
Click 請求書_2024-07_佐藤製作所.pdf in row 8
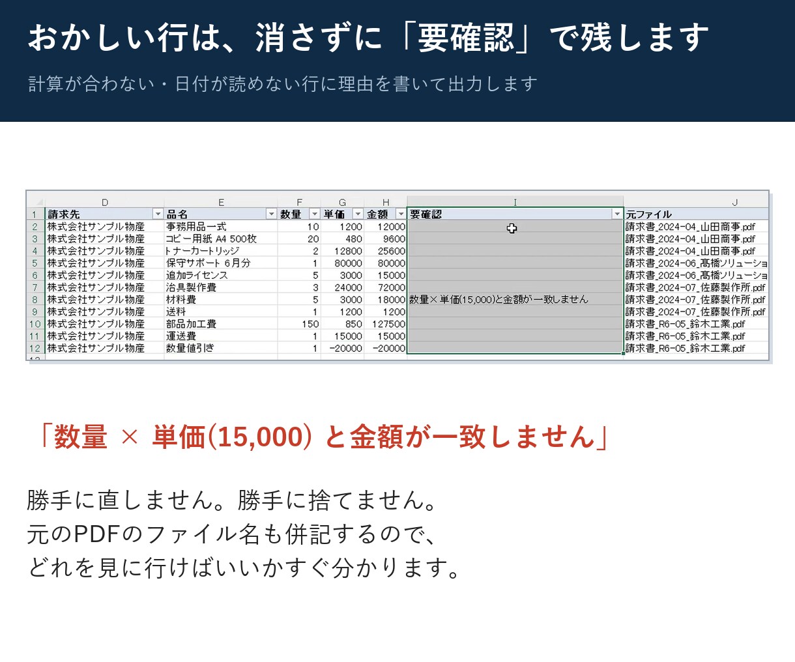695,300
